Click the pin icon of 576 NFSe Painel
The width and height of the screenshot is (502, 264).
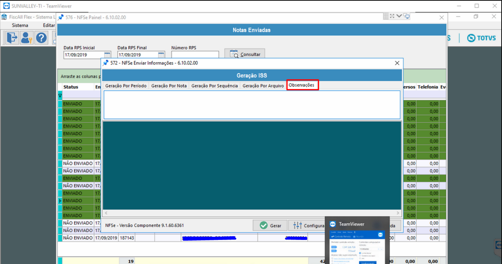(x=61, y=17)
